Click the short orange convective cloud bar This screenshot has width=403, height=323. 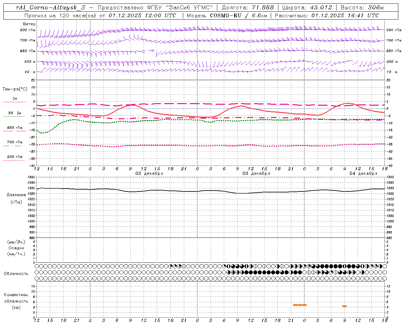(344, 306)
